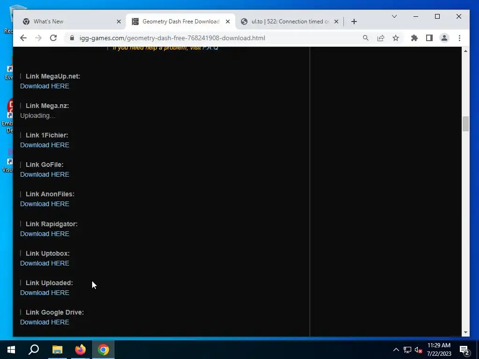Open Windows taskbar search

click(34, 350)
